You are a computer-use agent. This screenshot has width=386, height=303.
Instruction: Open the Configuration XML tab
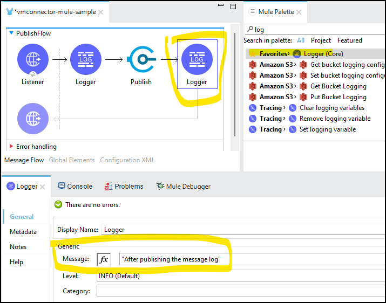coord(127,160)
